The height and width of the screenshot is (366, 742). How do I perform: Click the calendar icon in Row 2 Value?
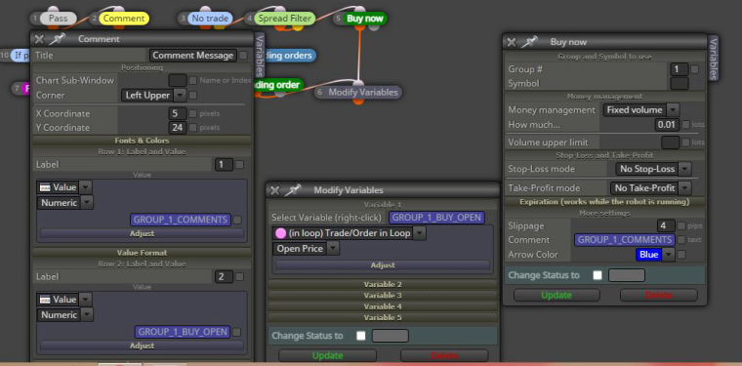click(x=45, y=300)
